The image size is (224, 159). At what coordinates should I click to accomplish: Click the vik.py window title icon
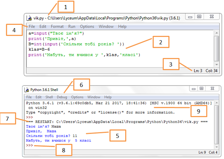point(30,17)
